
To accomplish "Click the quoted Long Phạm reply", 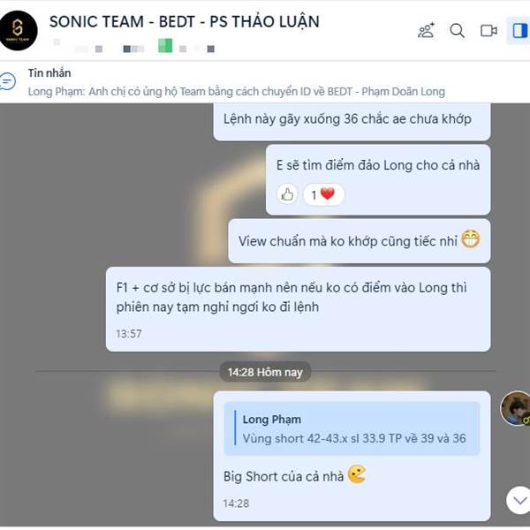I will point(352,428).
